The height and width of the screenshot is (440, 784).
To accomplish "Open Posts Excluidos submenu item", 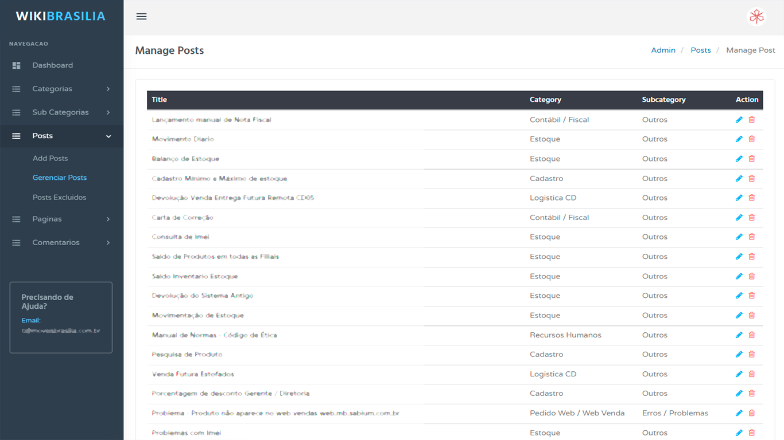I will 59,197.
